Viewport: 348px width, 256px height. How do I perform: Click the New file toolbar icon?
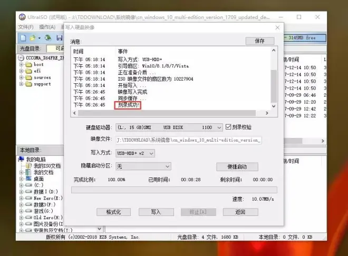point(23,38)
